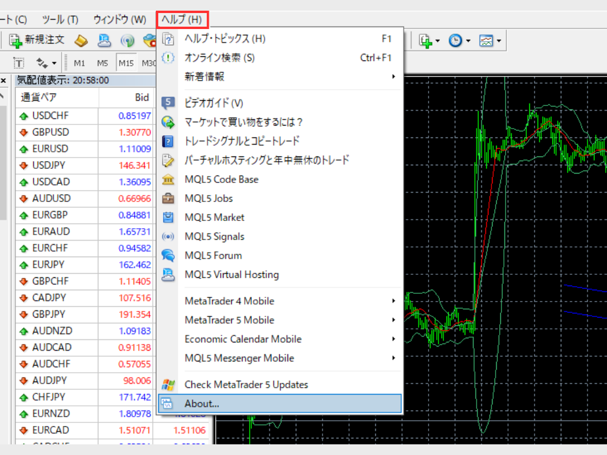The height and width of the screenshot is (455, 607).
Task: Click the EURCAD bid value 1.51071
Action: point(135,430)
